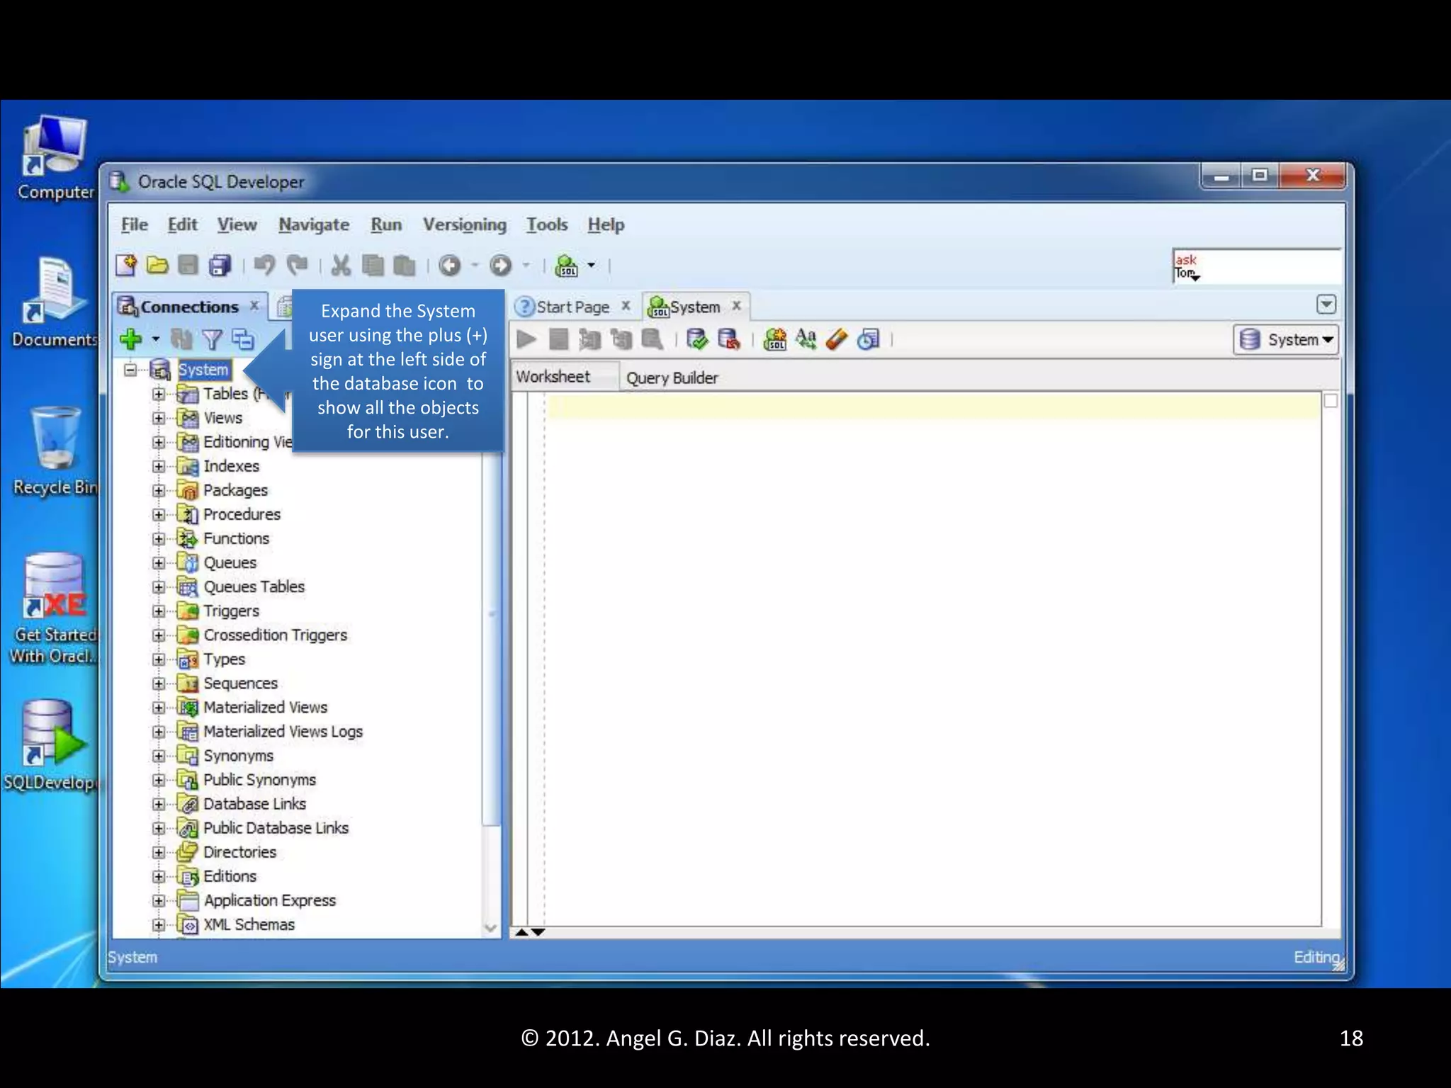Switch to the Start Page tab

coord(572,307)
